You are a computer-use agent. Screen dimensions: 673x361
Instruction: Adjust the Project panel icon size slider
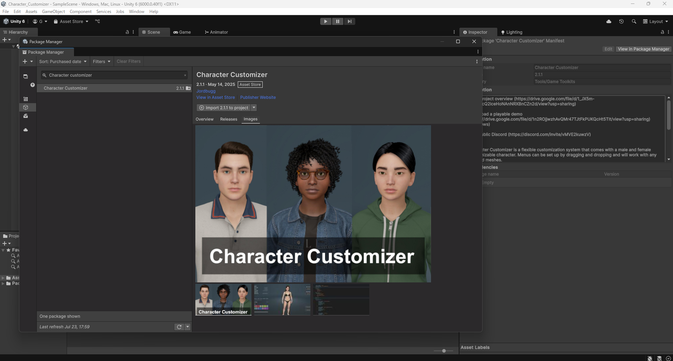pos(444,351)
